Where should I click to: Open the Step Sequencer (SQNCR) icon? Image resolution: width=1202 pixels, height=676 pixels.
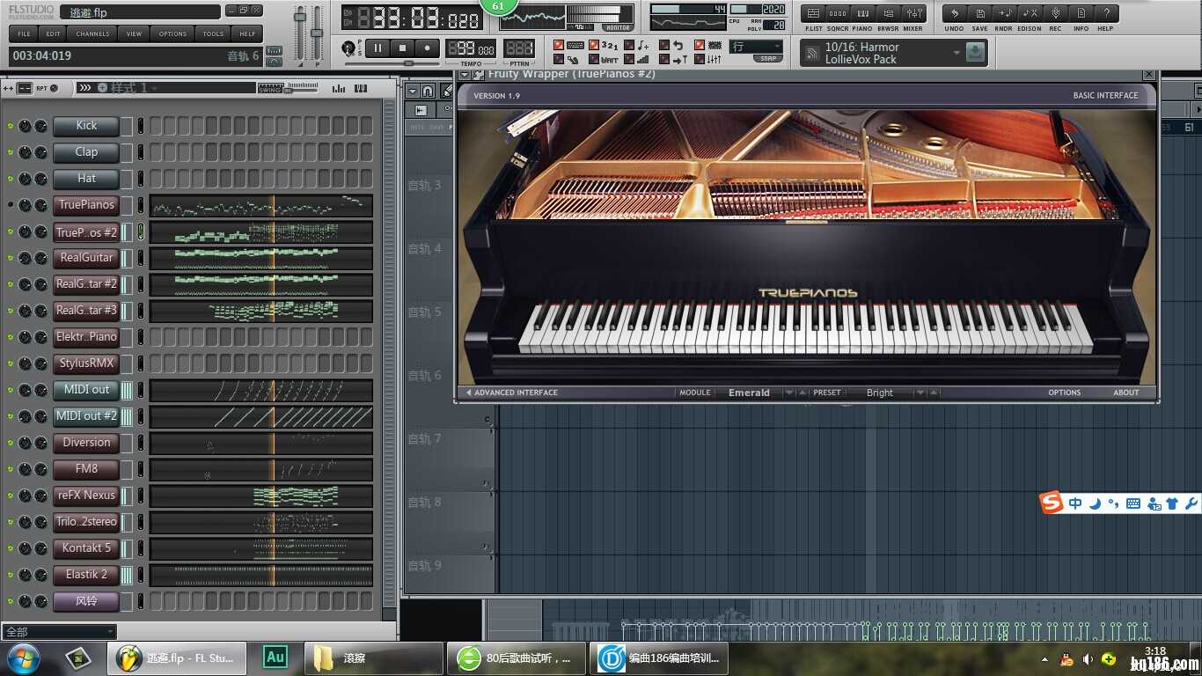838,14
